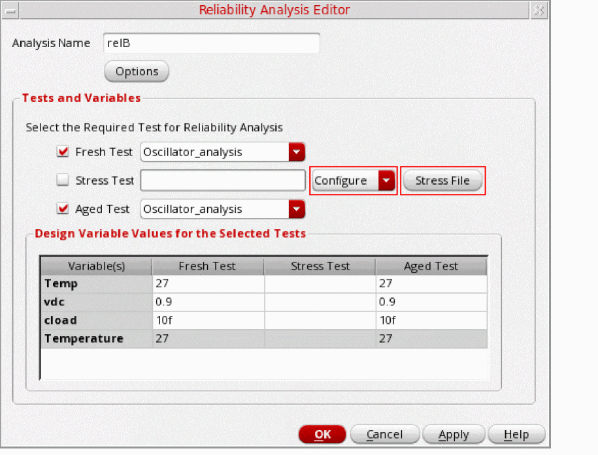The width and height of the screenshot is (598, 455).
Task: Click the Options button
Action: (x=137, y=72)
